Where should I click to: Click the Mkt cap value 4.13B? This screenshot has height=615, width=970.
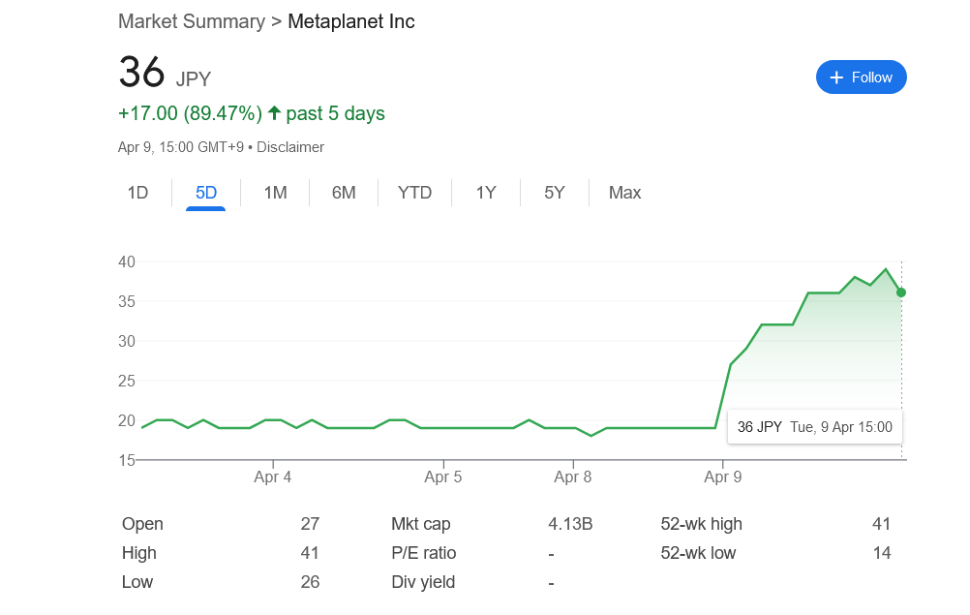570,524
